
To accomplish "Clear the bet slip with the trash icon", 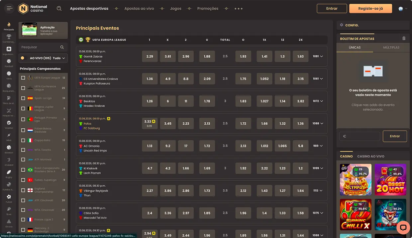I will click(404, 38).
